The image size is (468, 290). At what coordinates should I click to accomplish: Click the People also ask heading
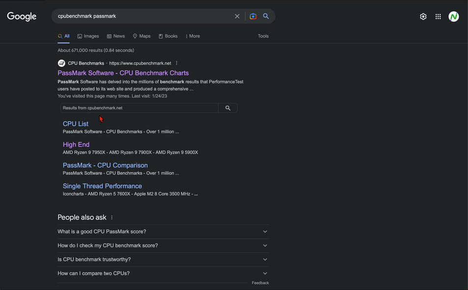[x=82, y=217]
